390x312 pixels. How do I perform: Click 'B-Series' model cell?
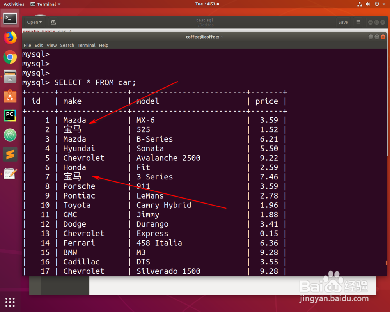(x=154, y=139)
